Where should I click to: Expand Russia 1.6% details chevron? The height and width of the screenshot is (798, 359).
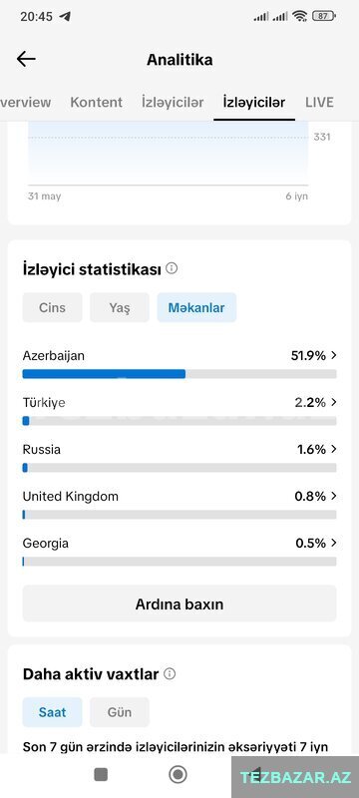coord(334,449)
